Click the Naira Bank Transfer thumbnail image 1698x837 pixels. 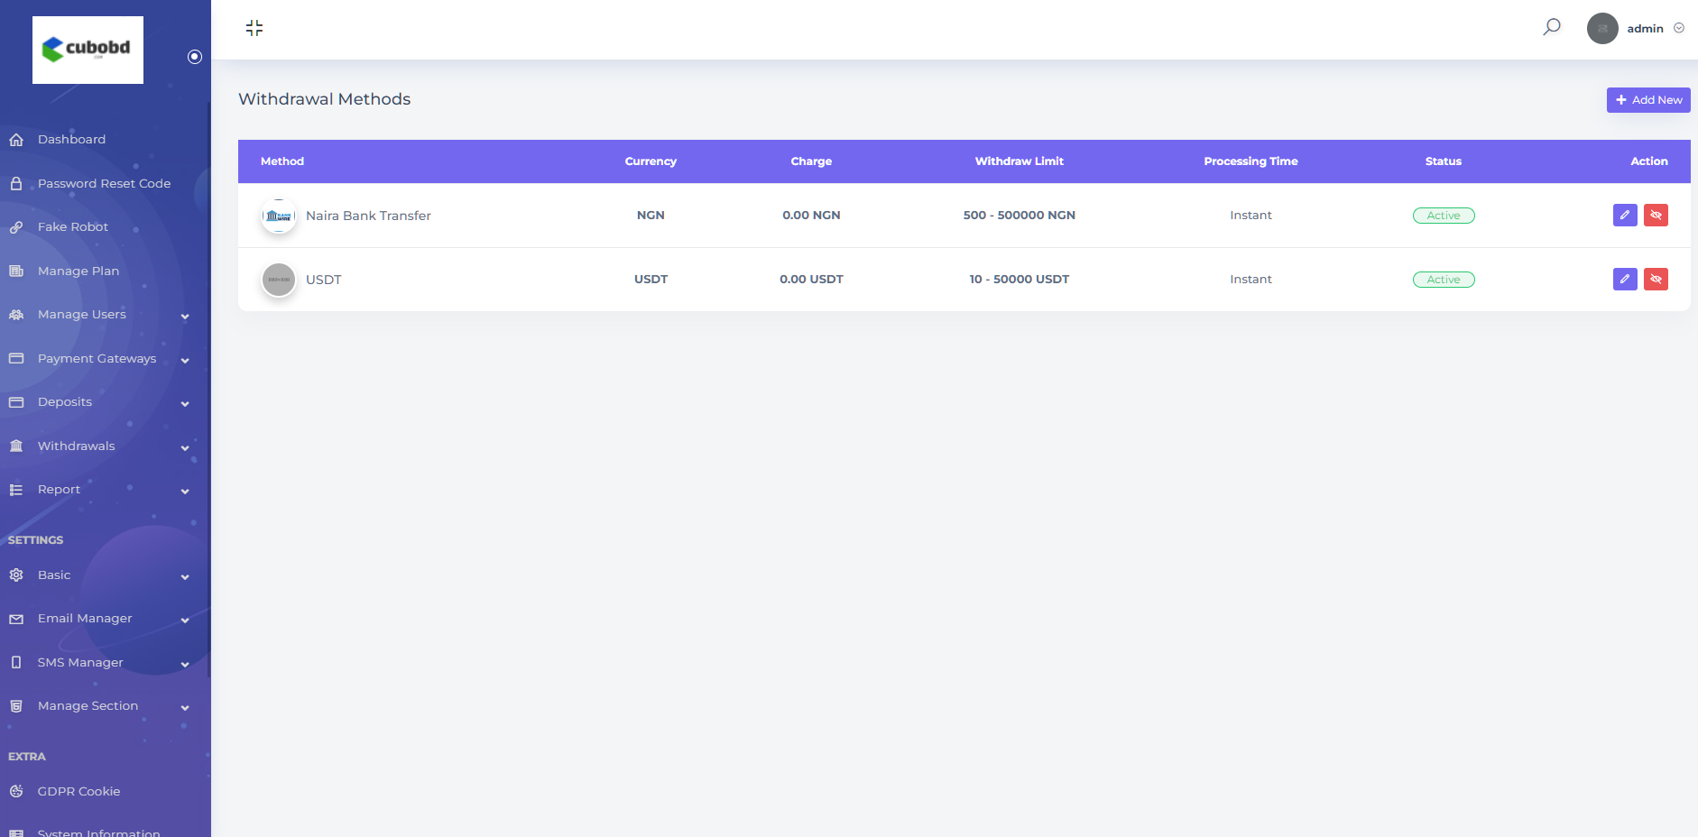coord(279,216)
